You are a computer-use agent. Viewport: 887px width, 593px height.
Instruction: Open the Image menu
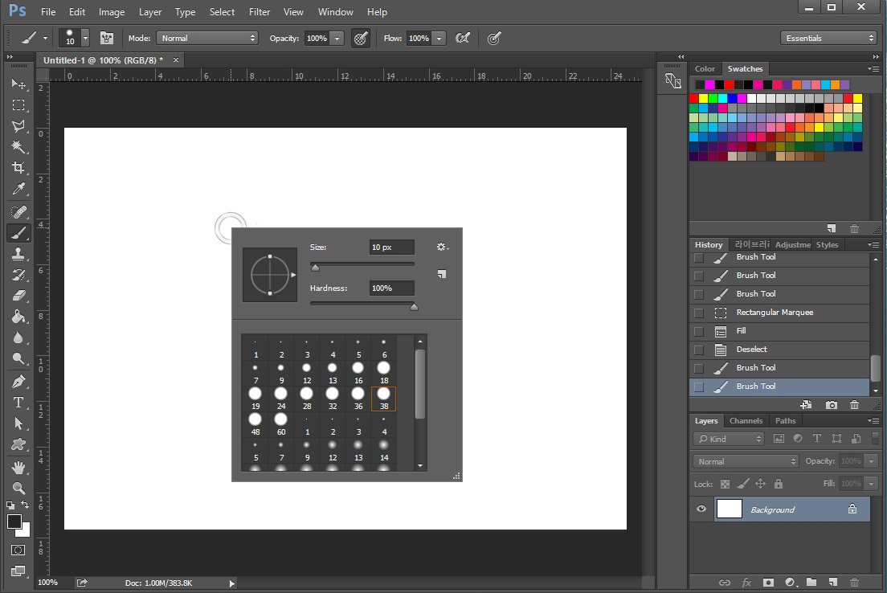112,12
